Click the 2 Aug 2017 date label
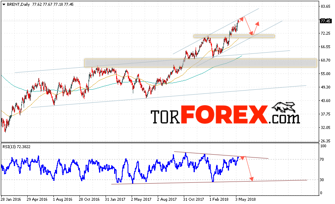 coord(167,200)
